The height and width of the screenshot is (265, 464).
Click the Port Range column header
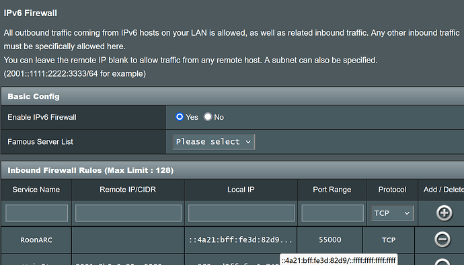coord(332,190)
